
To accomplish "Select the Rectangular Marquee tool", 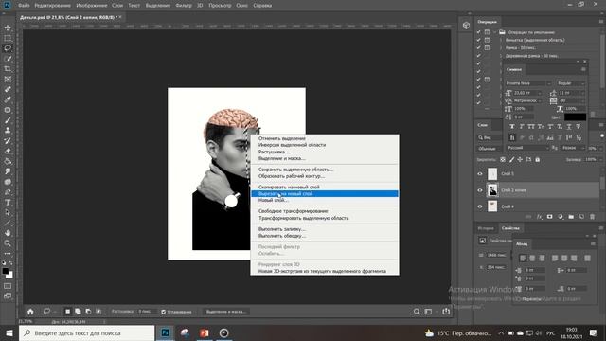I will pyautogui.click(x=8, y=38).
